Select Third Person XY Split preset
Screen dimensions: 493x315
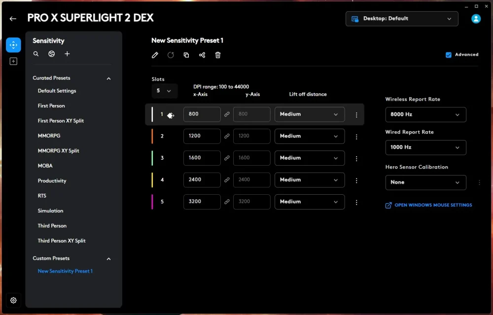pyautogui.click(x=62, y=241)
